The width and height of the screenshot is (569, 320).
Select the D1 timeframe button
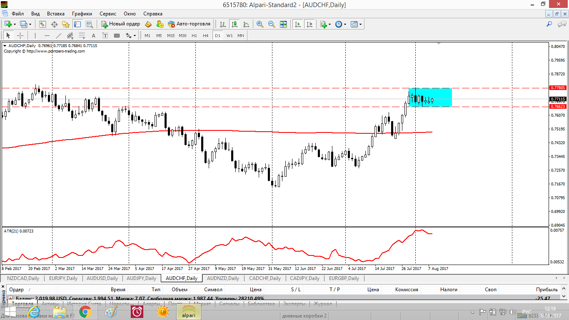pos(217,35)
